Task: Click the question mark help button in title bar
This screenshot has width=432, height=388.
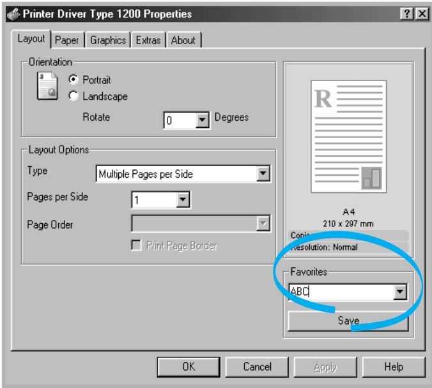Action: coord(406,13)
